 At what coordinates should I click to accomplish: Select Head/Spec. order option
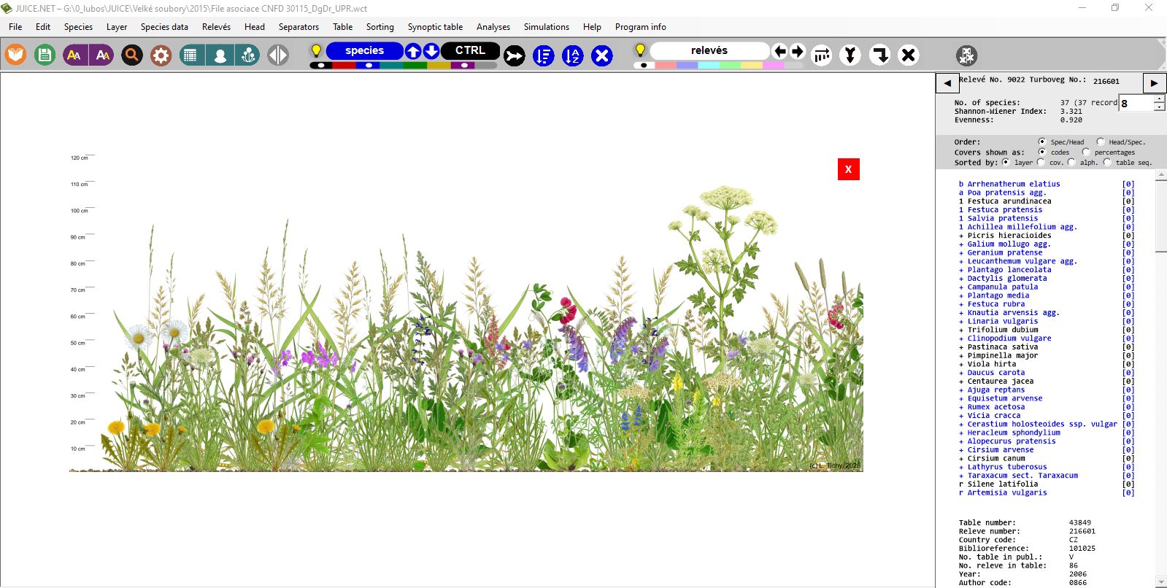[x=1101, y=142]
